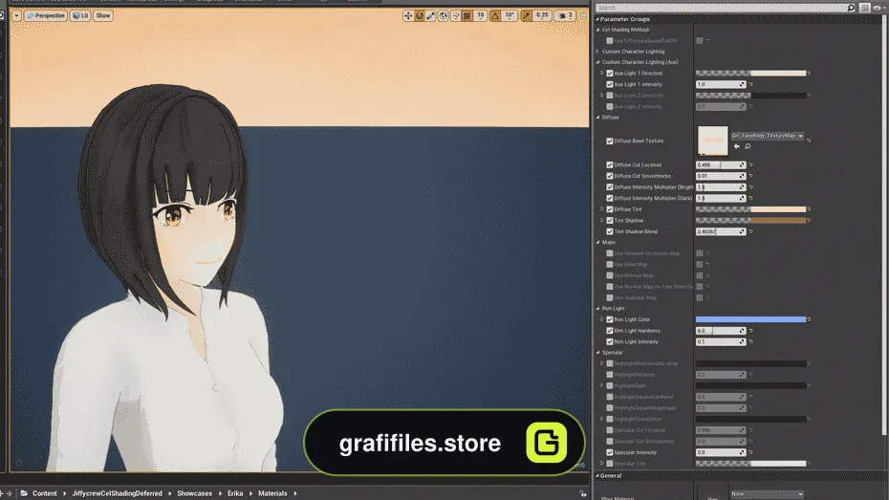Reset Diffuse Tint to default

click(x=809, y=209)
